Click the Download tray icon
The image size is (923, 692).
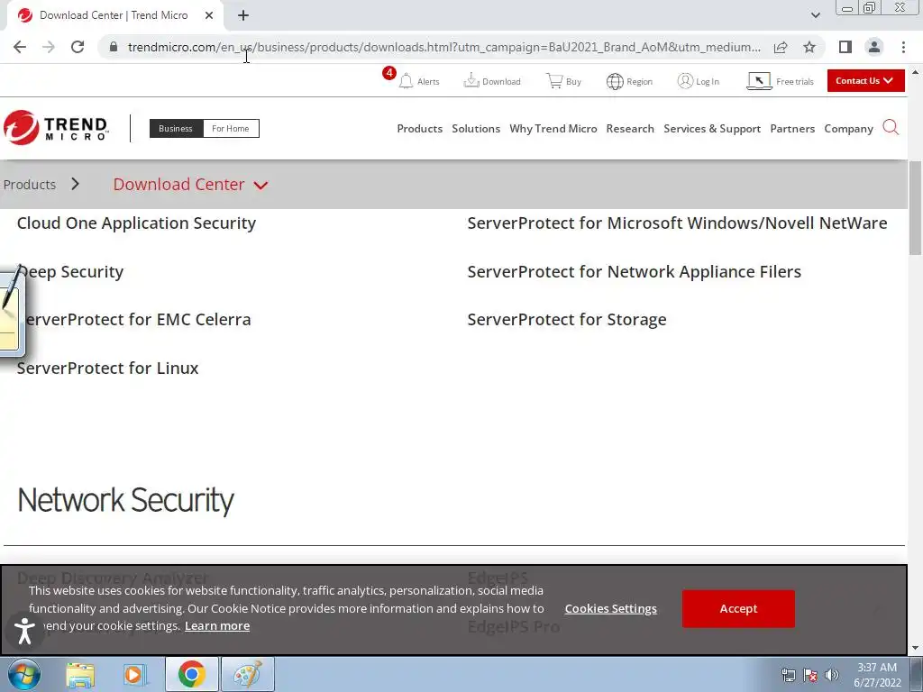(471, 80)
